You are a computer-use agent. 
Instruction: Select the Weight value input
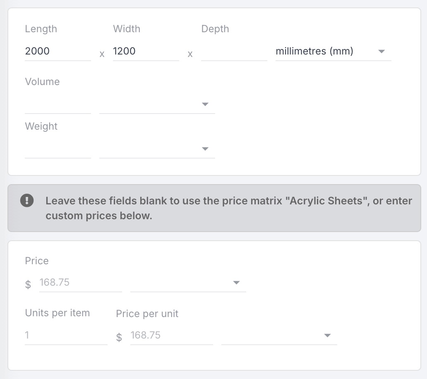click(58, 149)
